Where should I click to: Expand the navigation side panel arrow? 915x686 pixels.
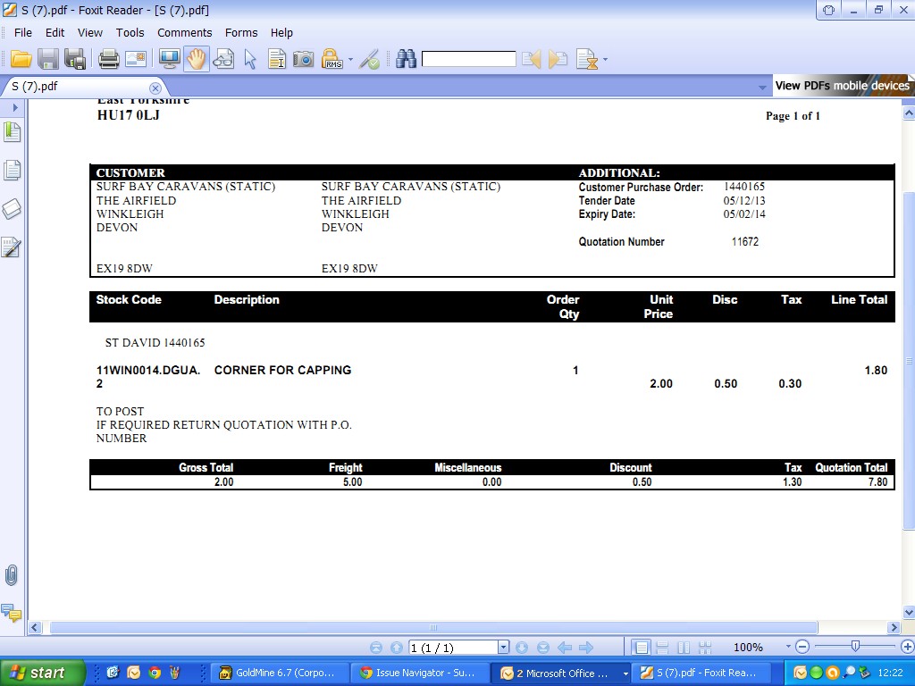click(x=15, y=107)
